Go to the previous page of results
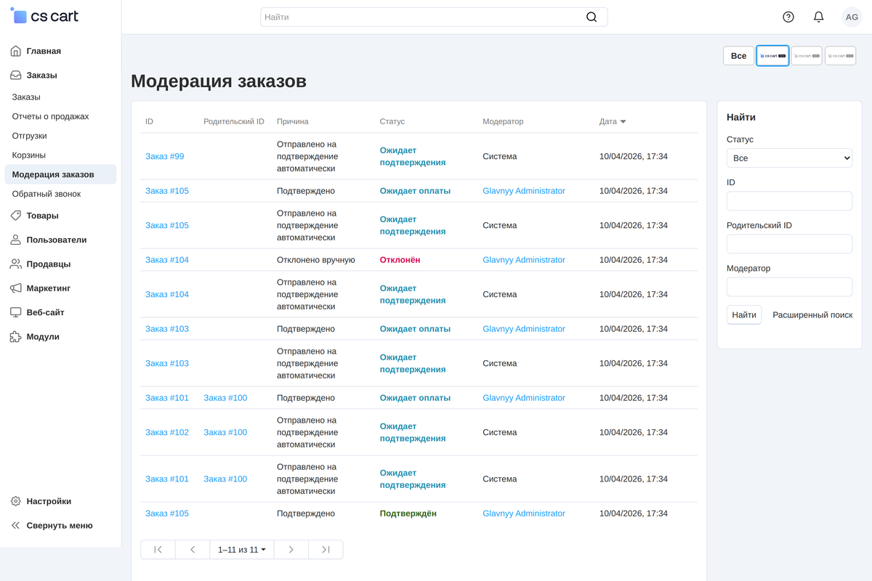 click(x=193, y=550)
